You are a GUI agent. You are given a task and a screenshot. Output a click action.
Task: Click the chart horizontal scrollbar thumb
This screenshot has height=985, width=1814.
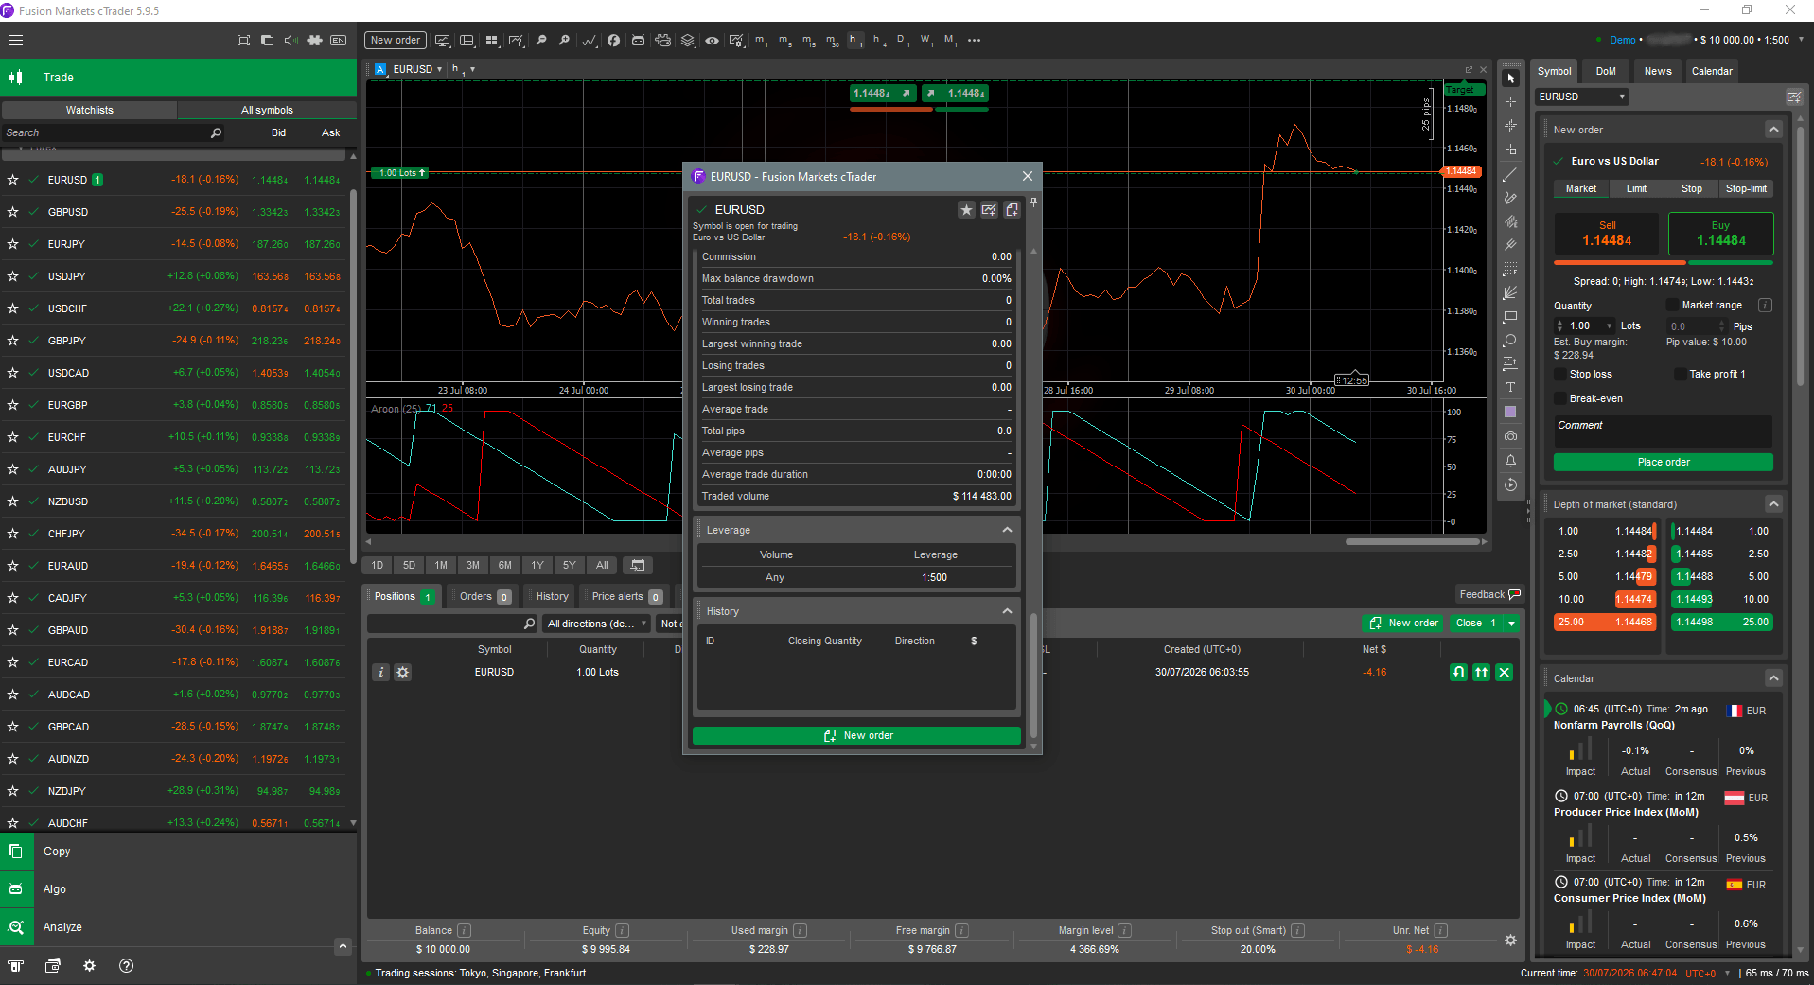(x=1413, y=542)
